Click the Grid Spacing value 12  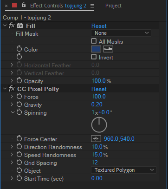(x=95, y=163)
